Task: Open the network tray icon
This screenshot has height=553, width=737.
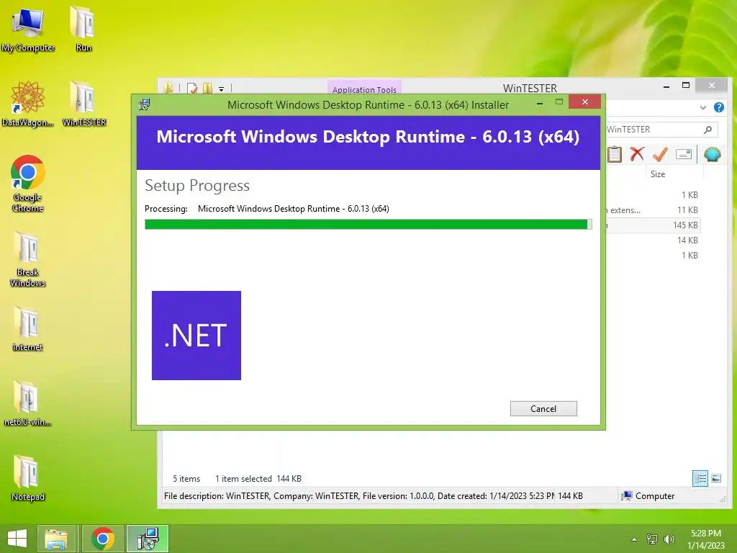Action: point(652,539)
